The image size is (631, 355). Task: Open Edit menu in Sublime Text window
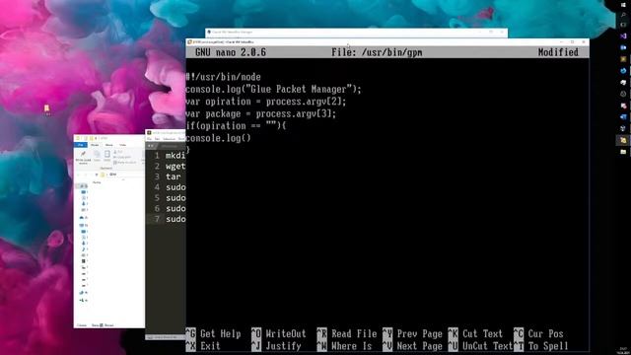coord(157,139)
